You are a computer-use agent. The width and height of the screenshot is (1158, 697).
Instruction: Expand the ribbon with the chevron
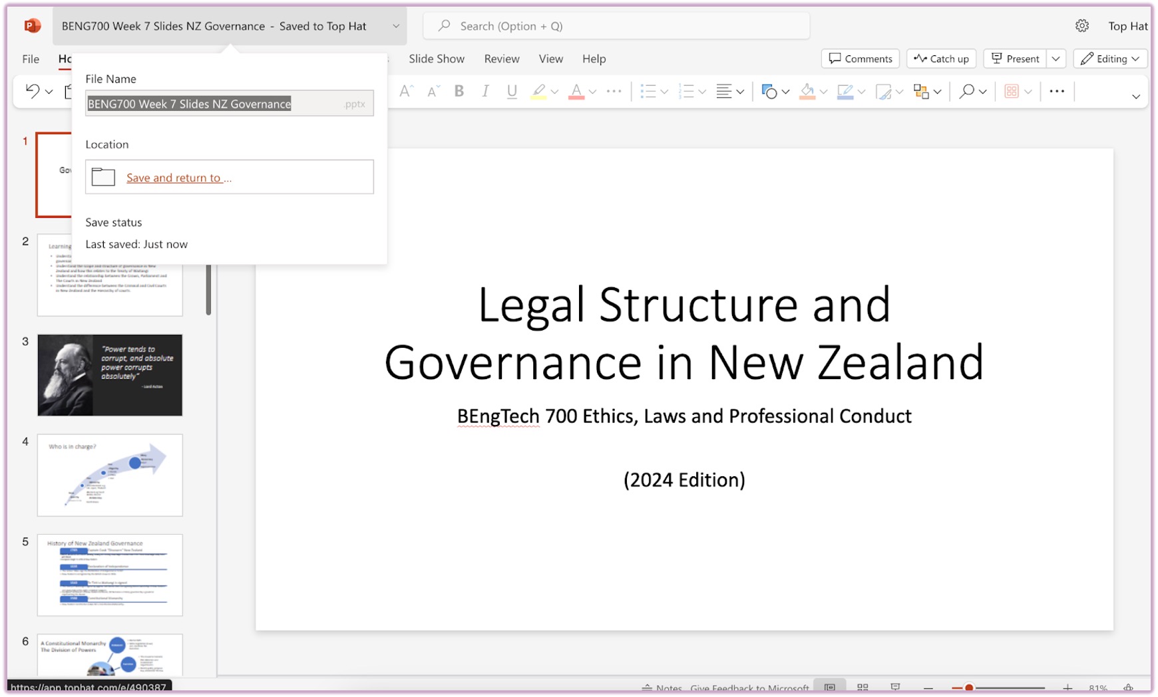(x=1135, y=96)
